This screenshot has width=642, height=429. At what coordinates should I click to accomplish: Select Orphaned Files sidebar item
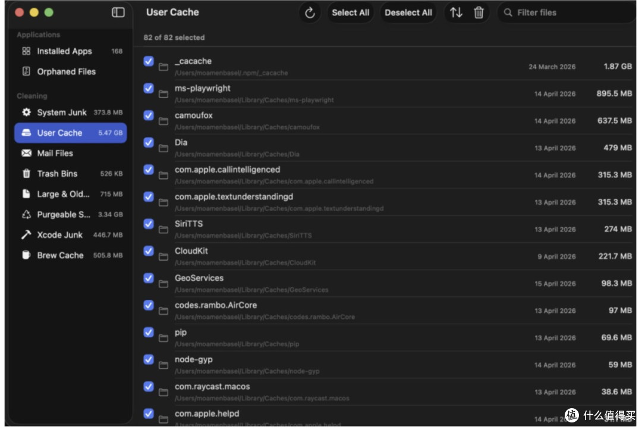pos(70,72)
